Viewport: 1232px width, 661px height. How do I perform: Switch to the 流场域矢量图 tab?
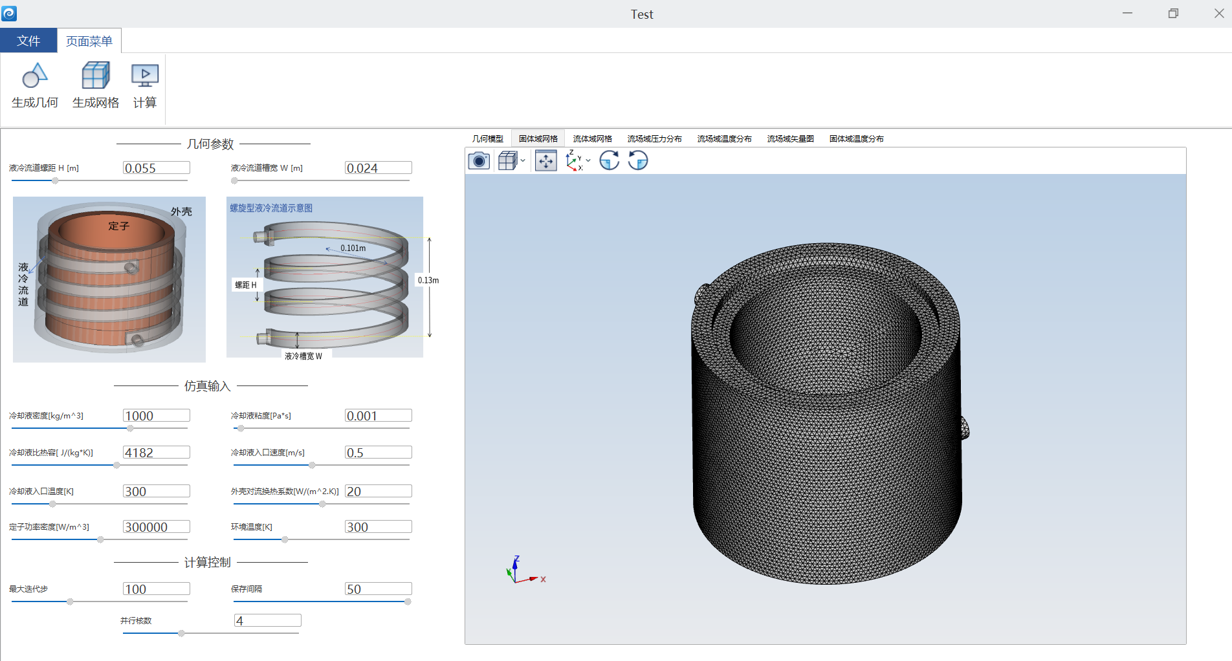(791, 138)
